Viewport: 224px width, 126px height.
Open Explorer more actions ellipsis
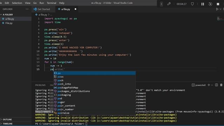[x=27, y=9]
